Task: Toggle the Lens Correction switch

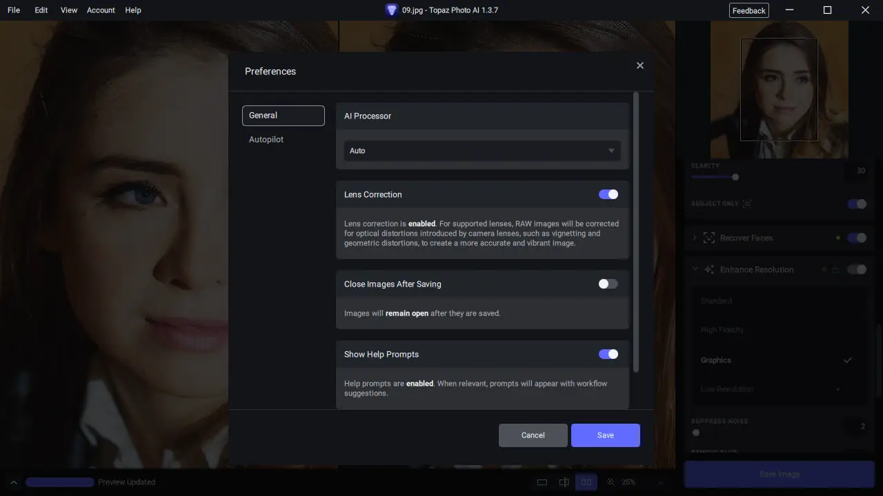Action: pos(608,194)
